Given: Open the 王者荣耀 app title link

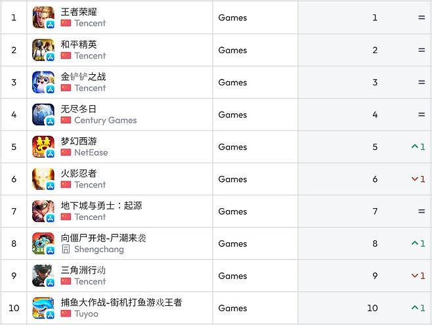Looking at the screenshot, I should [79, 12].
